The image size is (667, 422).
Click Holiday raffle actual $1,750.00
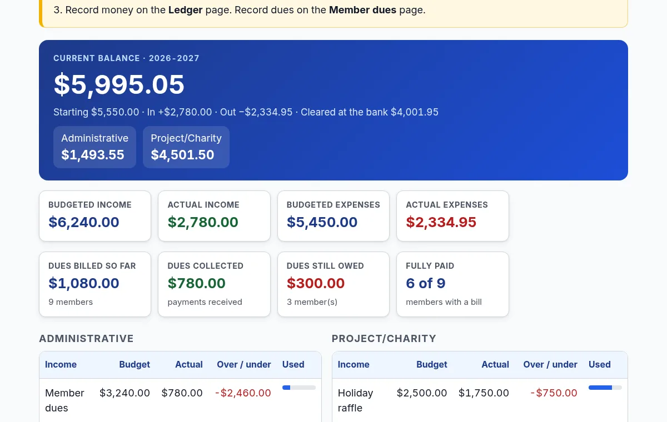coord(484,393)
